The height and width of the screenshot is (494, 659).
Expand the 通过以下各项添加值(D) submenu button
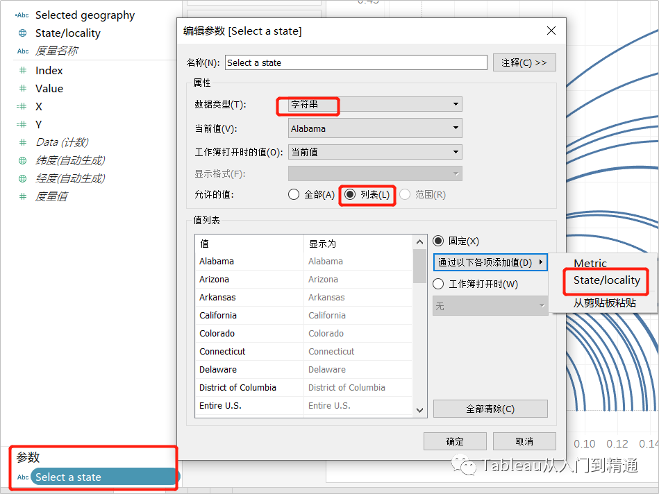tap(490, 262)
